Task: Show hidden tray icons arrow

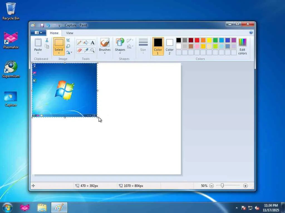Action: [237, 208]
